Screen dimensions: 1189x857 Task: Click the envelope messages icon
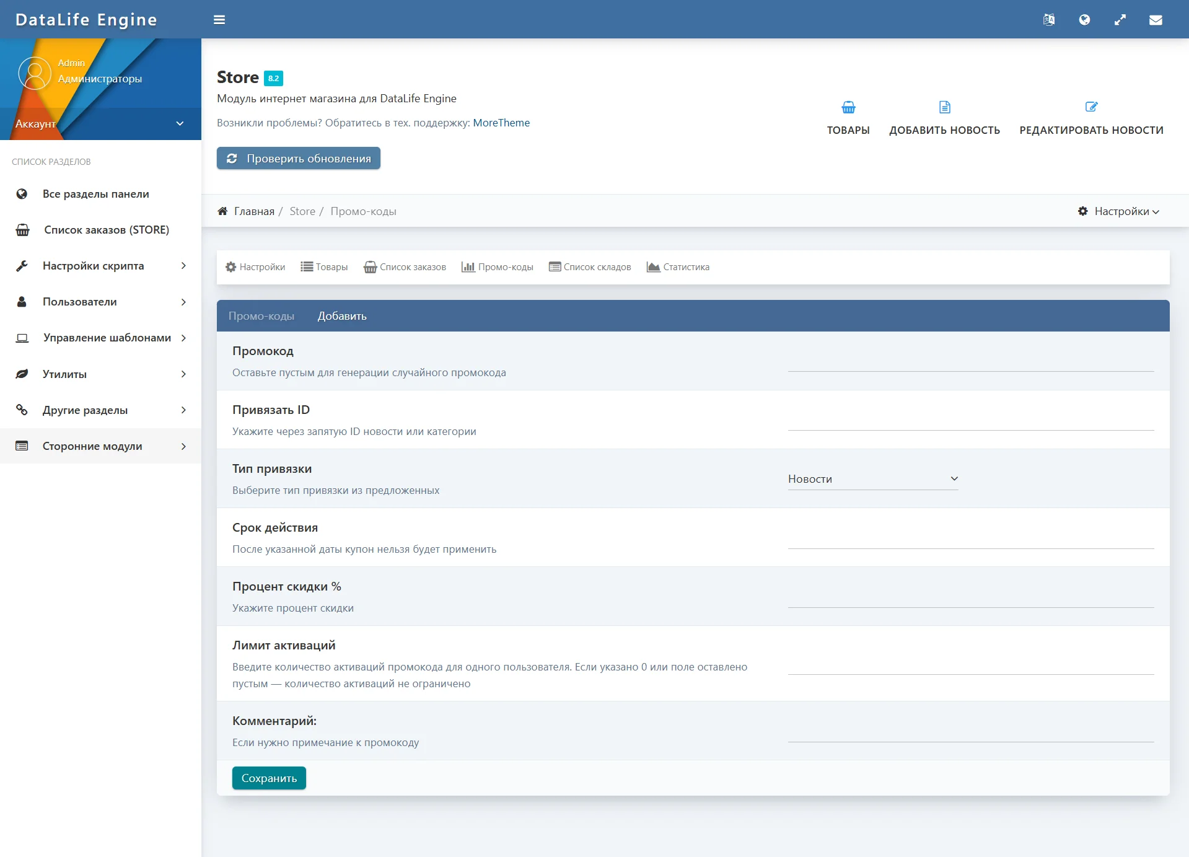pos(1156,20)
